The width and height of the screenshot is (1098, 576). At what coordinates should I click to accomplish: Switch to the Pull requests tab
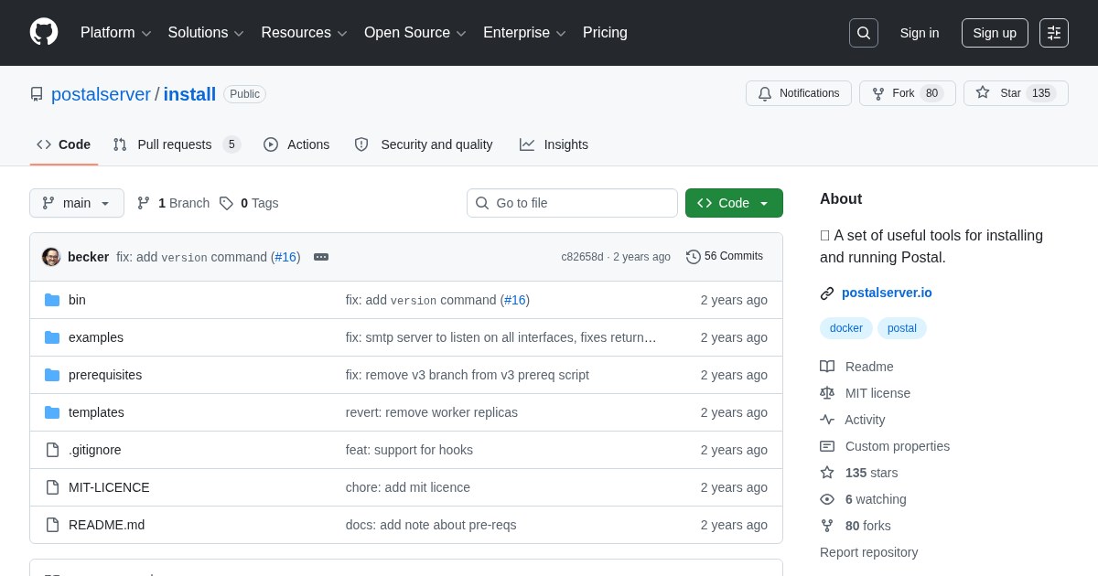(177, 144)
